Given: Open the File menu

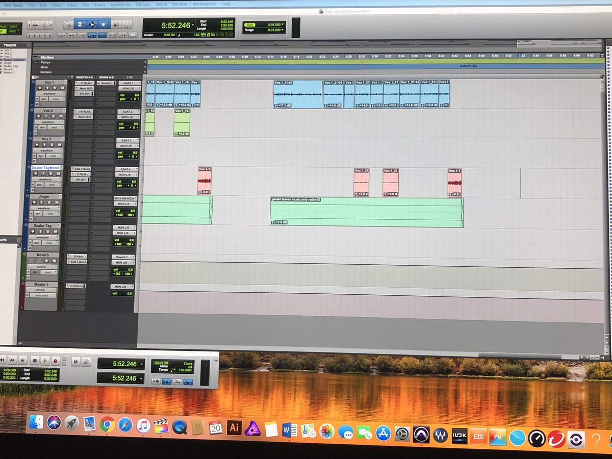Looking at the screenshot, I should 31,5.
